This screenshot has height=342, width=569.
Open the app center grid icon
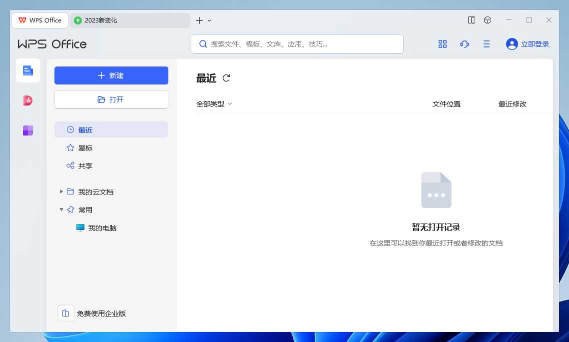[442, 44]
